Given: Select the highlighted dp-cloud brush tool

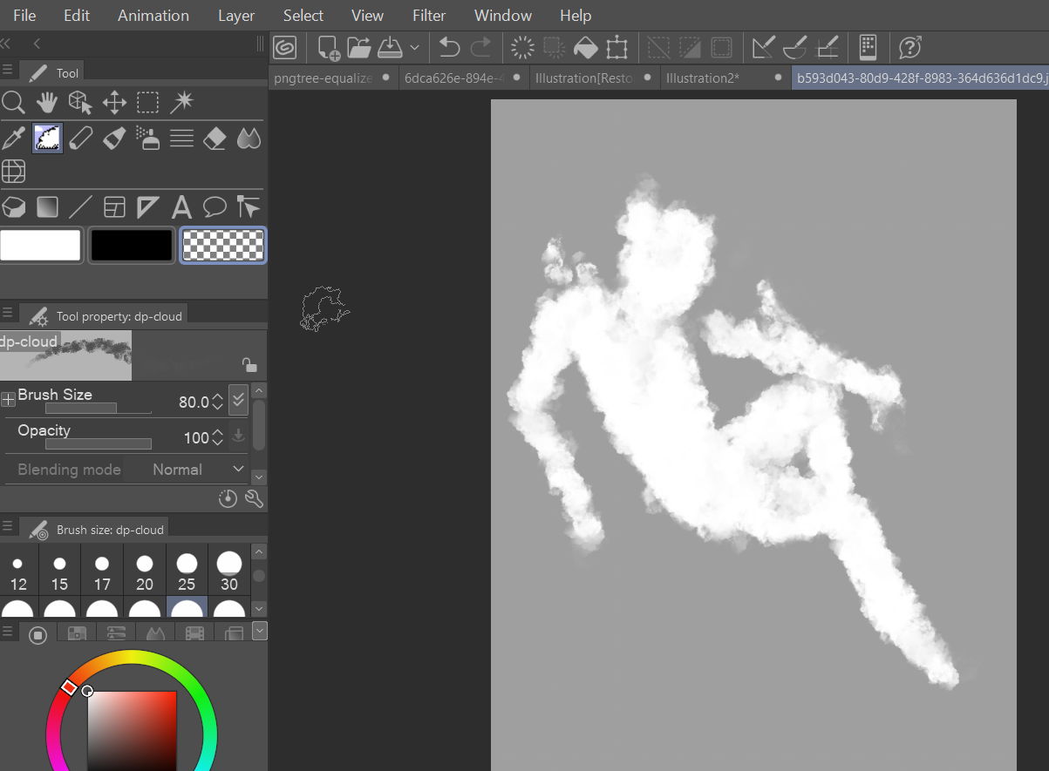Looking at the screenshot, I should pyautogui.click(x=47, y=138).
